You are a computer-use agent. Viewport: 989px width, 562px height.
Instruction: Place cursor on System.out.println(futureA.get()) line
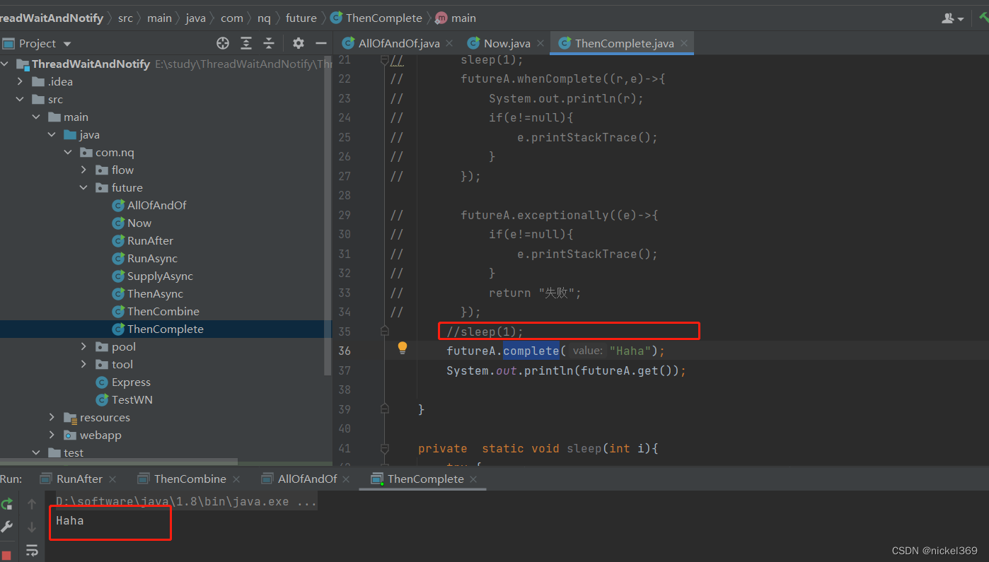click(x=566, y=370)
